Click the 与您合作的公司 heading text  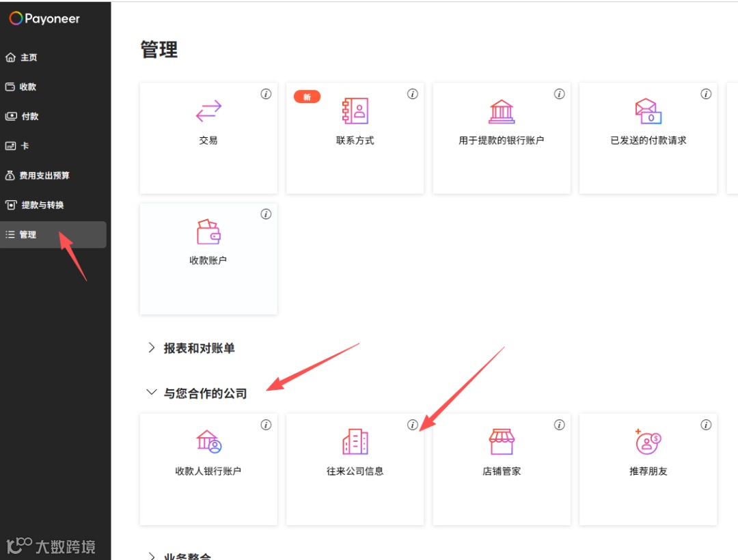coord(205,393)
